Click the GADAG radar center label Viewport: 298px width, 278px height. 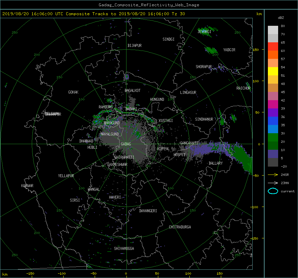(x=126, y=144)
